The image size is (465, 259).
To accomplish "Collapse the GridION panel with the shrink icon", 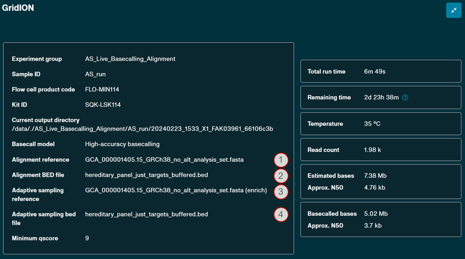I will coord(454,10).
